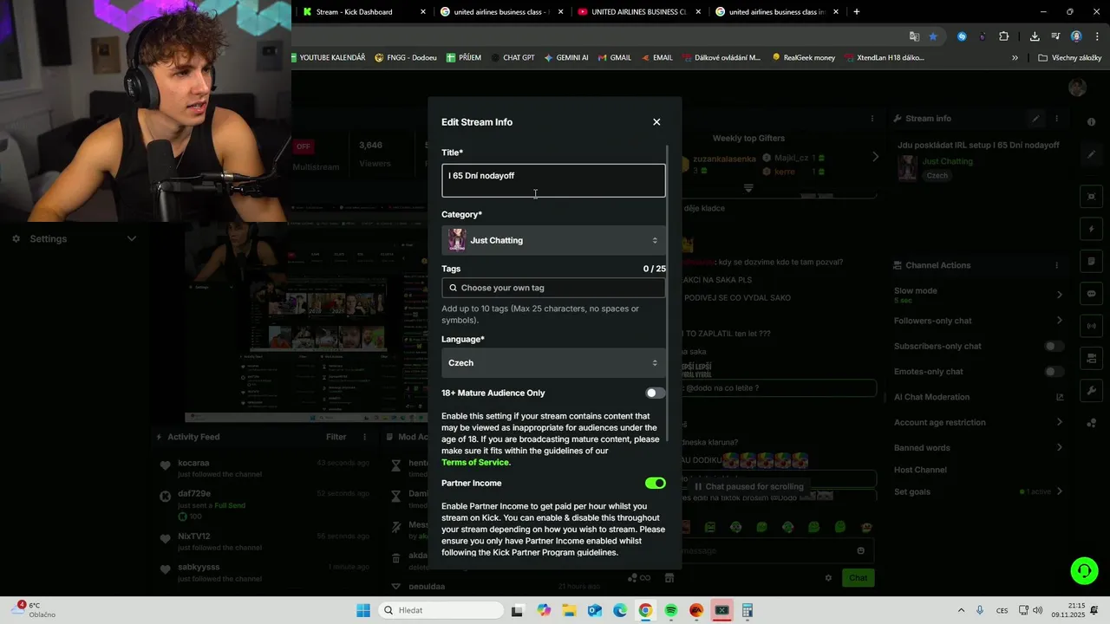The height and width of the screenshot is (624, 1110).
Task: Open the Terms of Service link
Action: click(476, 463)
